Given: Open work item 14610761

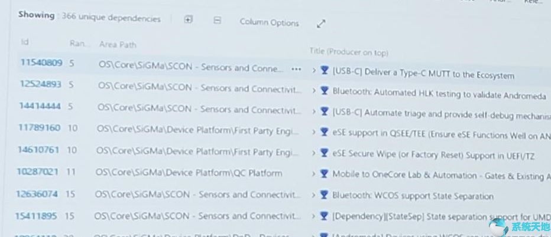Looking at the screenshot, I should click(x=38, y=150).
